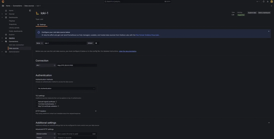Screen dimensions: 274x139
Task: Expand the Starred sidebar item arrow
Action: coord(2,14)
